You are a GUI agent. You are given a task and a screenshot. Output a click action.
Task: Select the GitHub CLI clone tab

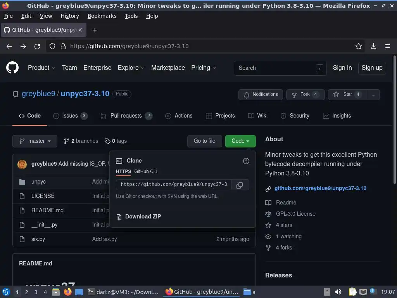146,172
